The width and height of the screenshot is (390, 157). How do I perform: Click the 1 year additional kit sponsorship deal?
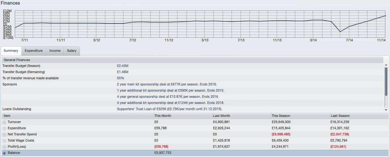pyautogui.click(x=170, y=90)
